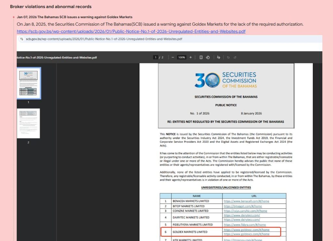The width and height of the screenshot is (333, 241).
Task: Open the goldexsc.com link
Action: (x=246, y=230)
